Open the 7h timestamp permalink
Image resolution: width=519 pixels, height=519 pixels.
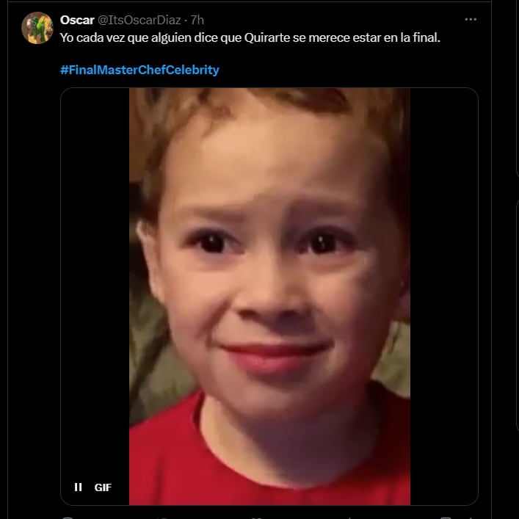[x=197, y=21]
